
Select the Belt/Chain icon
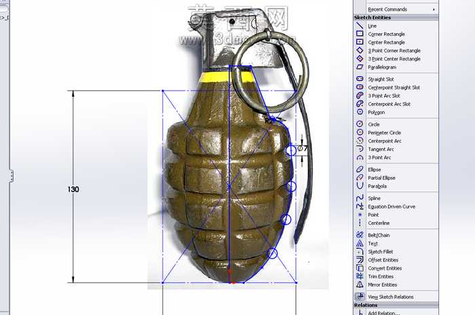[360, 235]
